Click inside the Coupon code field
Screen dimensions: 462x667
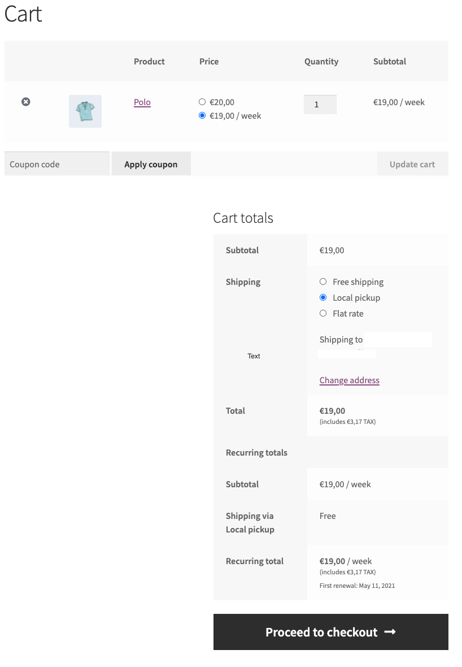tap(56, 164)
